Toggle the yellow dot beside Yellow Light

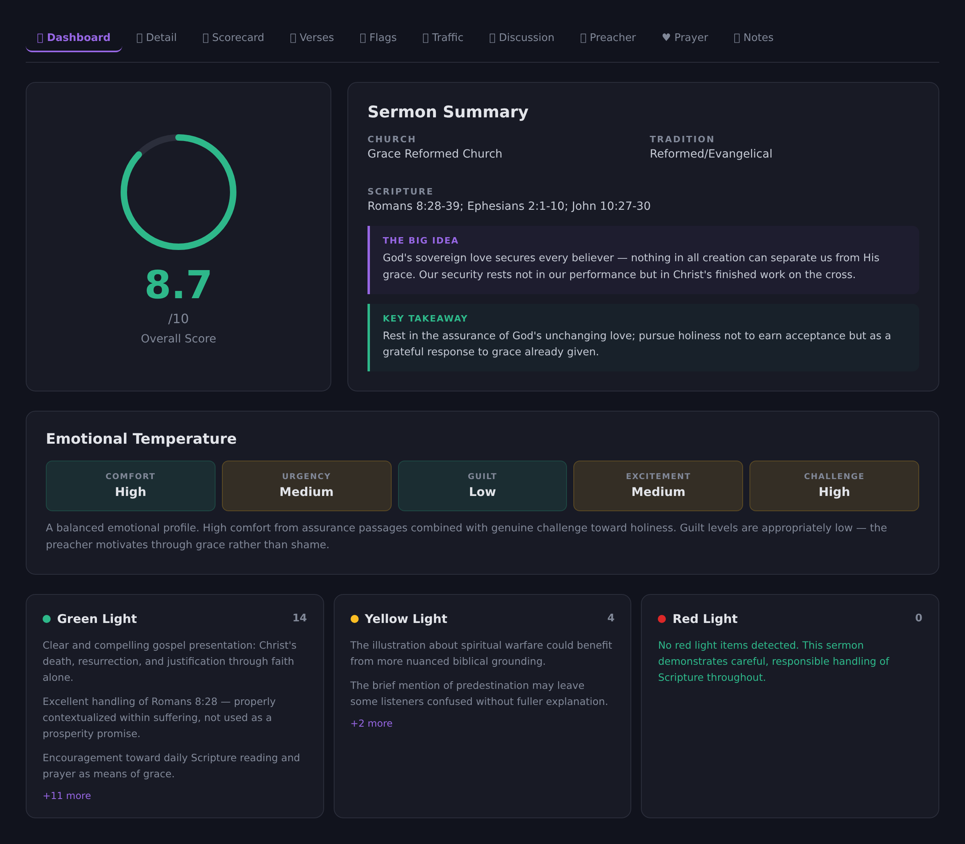tap(354, 619)
